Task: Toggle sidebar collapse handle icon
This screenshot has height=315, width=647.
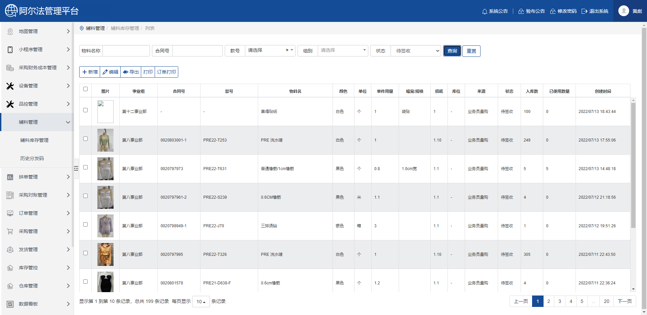Action: tap(76, 168)
